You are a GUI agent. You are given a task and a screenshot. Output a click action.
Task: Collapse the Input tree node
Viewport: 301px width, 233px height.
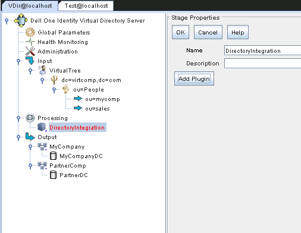(18, 61)
